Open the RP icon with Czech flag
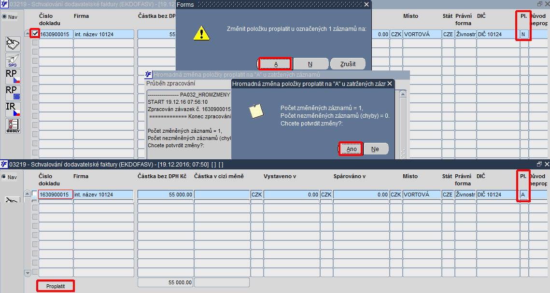The width and height of the screenshot is (550, 293). [x=13, y=77]
